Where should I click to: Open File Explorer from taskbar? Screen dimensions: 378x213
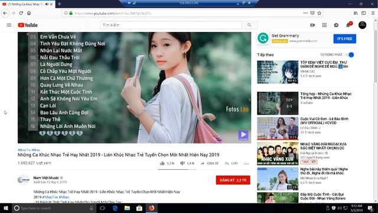127,208
